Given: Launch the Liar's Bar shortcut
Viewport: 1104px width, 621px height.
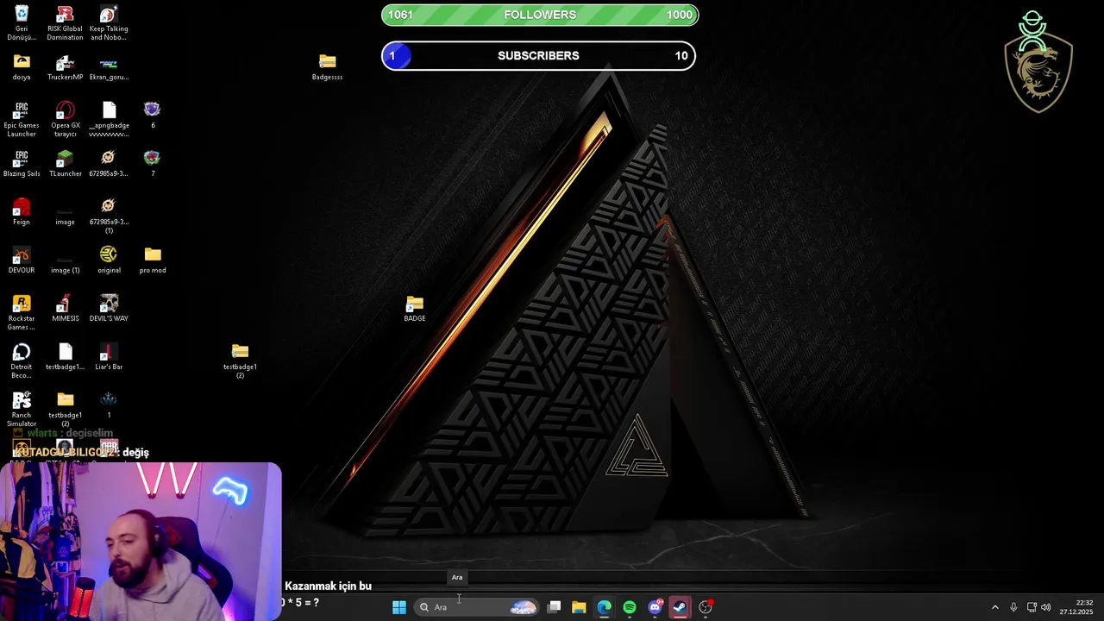Looking at the screenshot, I should 109,357.
